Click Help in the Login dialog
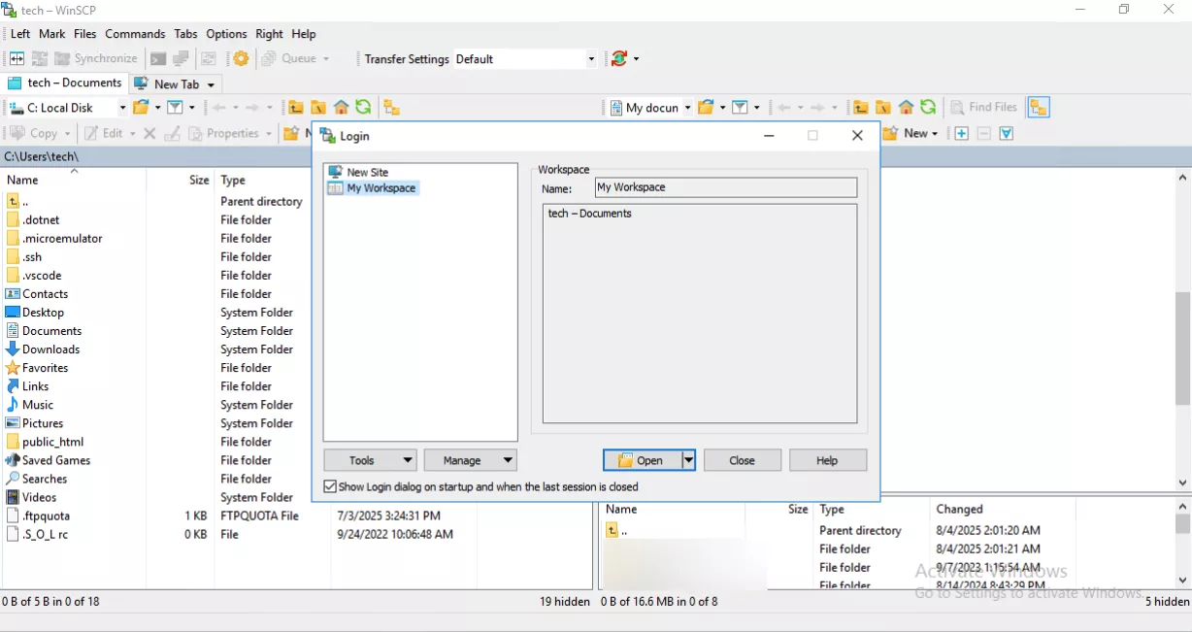Image resolution: width=1192 pixels, height=632 pixels. 827,459
